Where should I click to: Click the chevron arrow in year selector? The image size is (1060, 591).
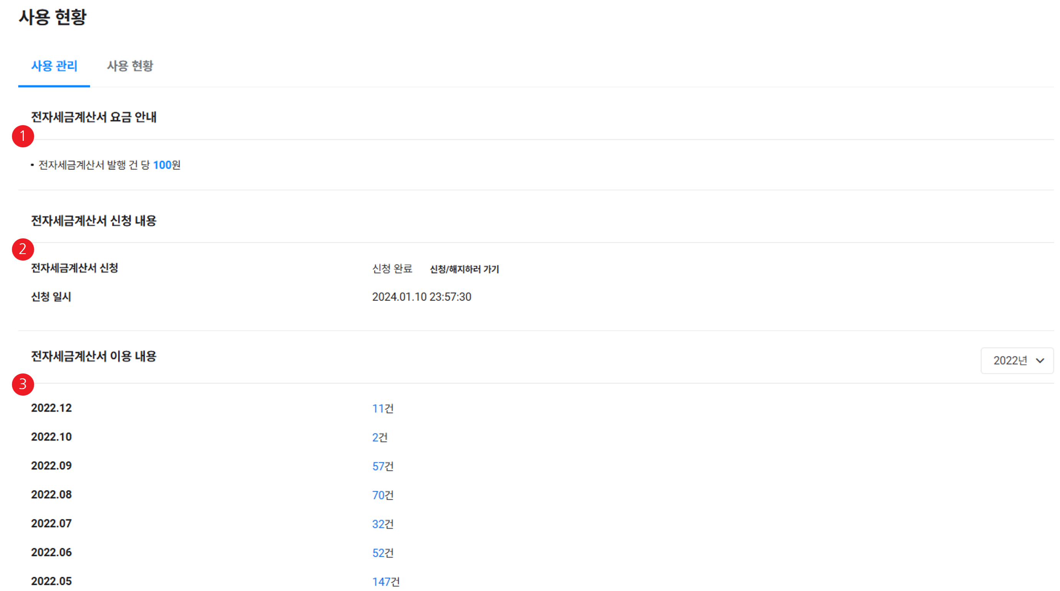pyautogui.click(x=1040, y=360)
